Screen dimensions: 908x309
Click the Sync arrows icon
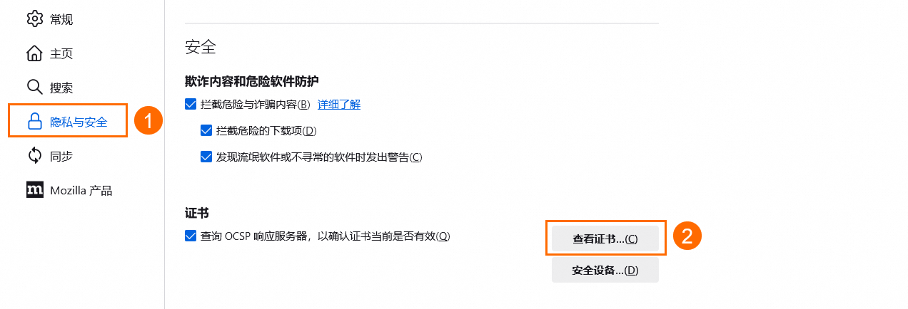[35, 156]
